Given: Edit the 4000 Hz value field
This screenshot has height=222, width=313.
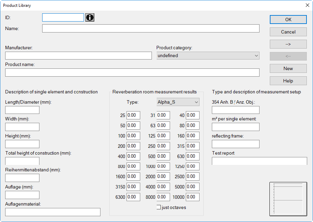Looking at the screenshot, I should tap(163, 187).
